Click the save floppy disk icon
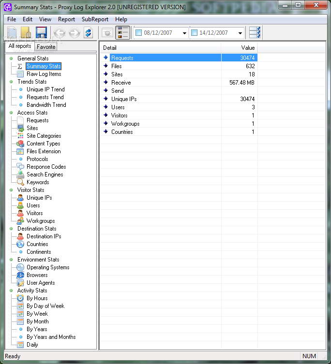This screenshot has height=364, width=331. click(41, 32)
